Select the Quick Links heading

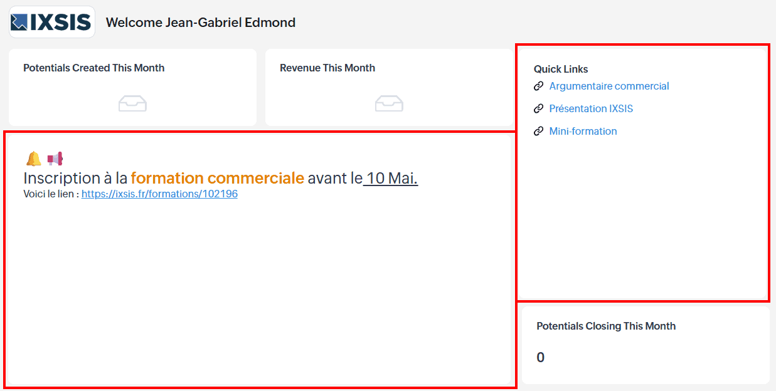pos(561,70)
